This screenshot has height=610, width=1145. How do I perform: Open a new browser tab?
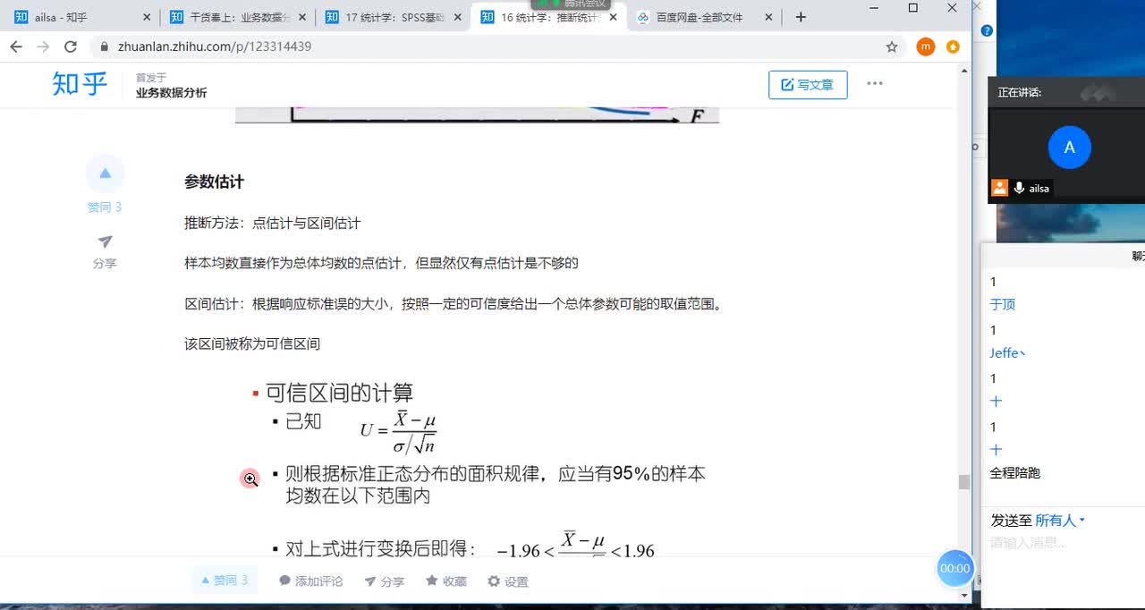(801, 17)
